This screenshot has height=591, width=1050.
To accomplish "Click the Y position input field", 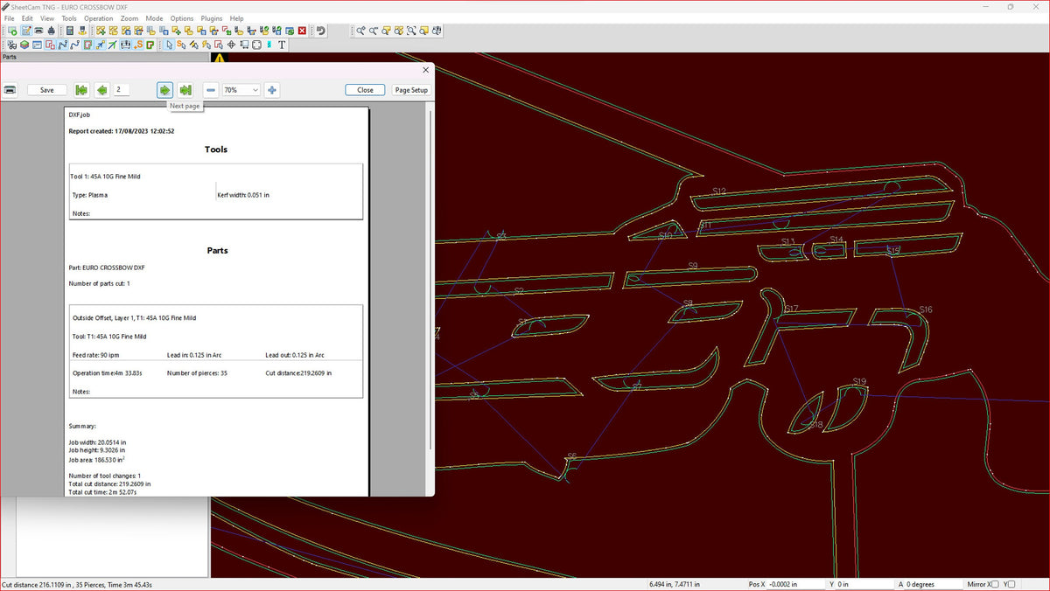I will click(x=864, y=584).
